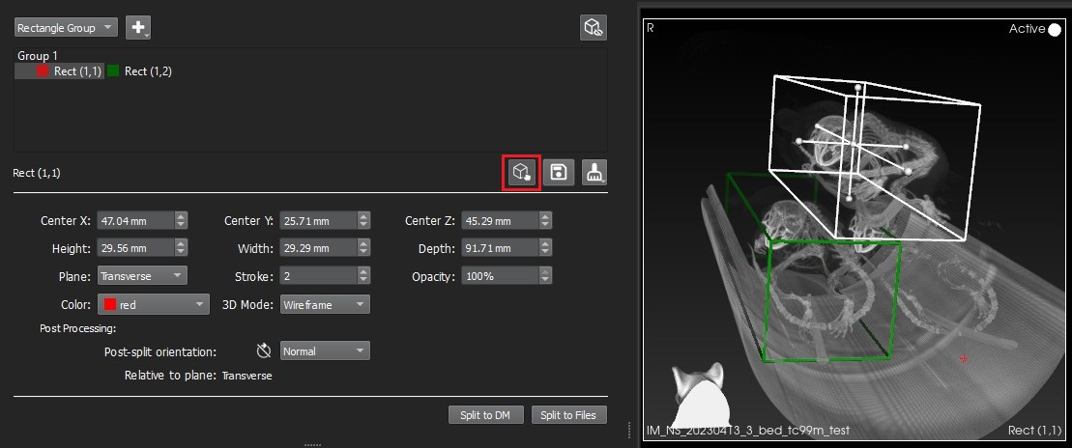The image size is (1072, 448).
Task: Open the Plane Transverse dropdown
Action: click(x=142, y=276)
